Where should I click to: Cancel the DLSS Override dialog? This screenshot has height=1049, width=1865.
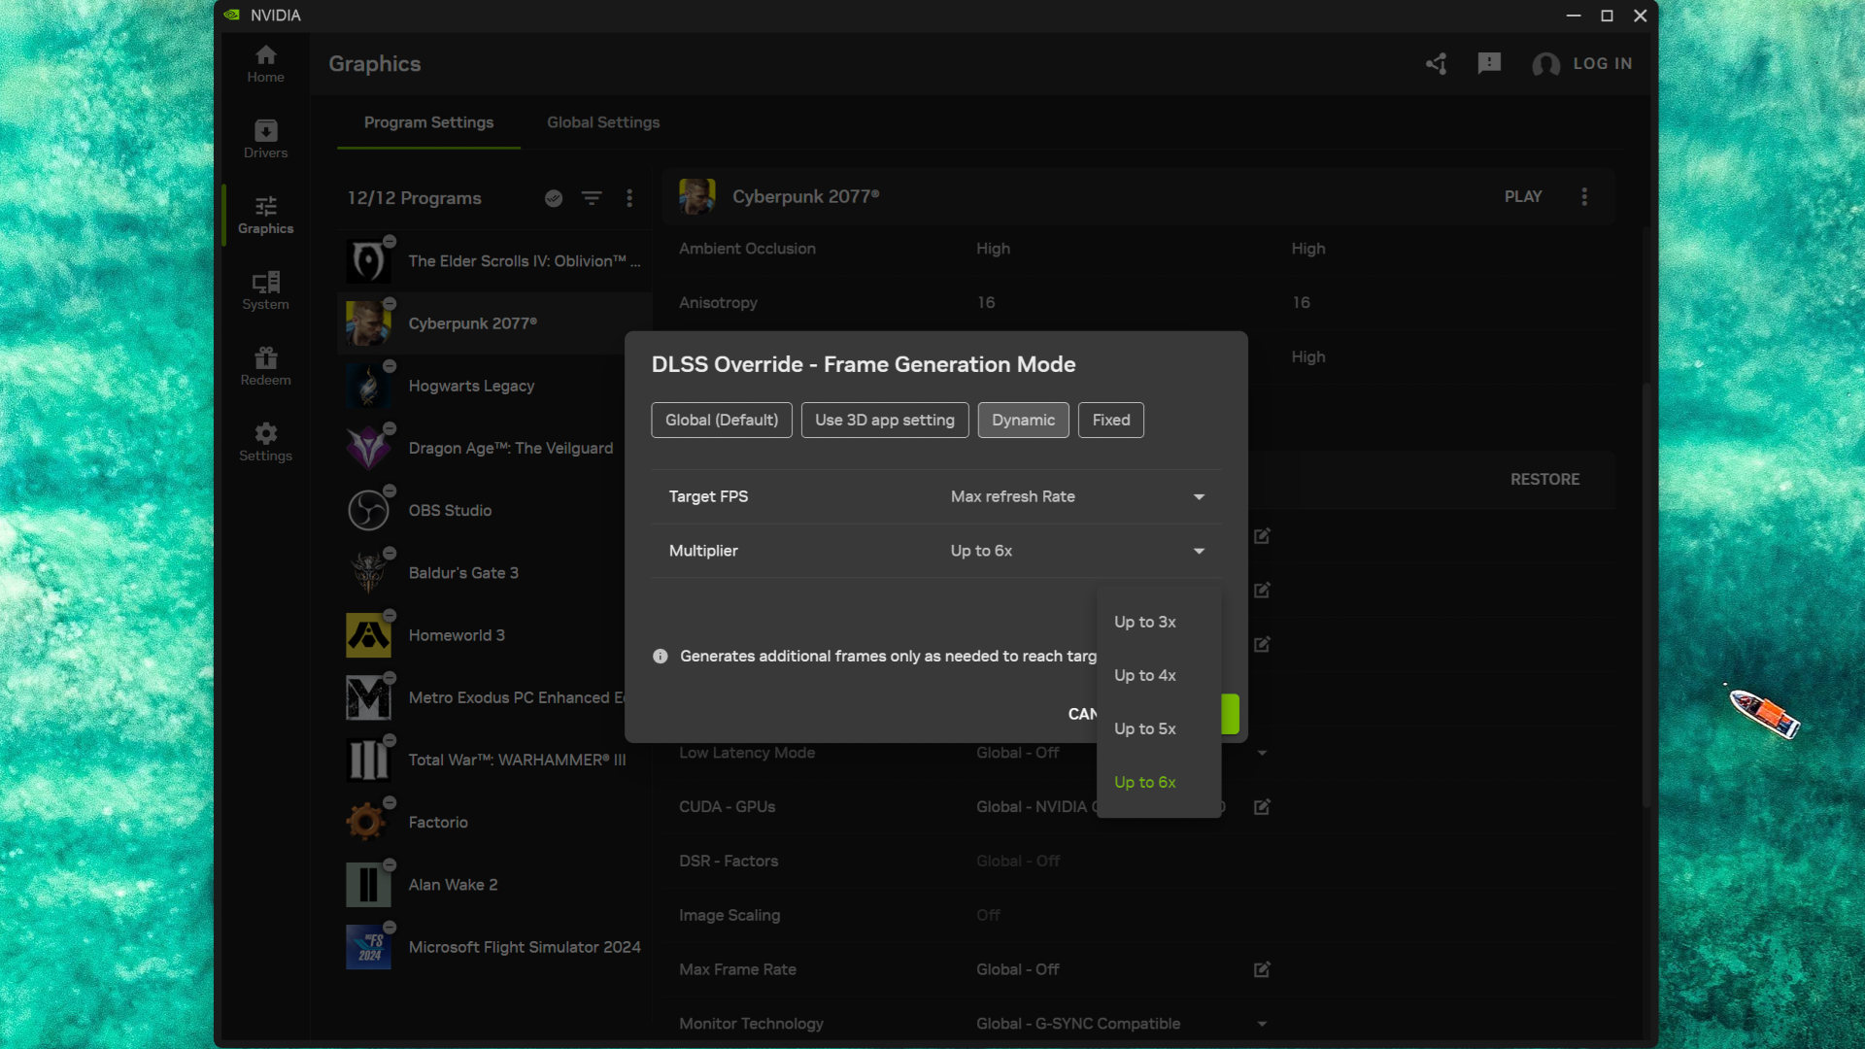coord(1081,714)
